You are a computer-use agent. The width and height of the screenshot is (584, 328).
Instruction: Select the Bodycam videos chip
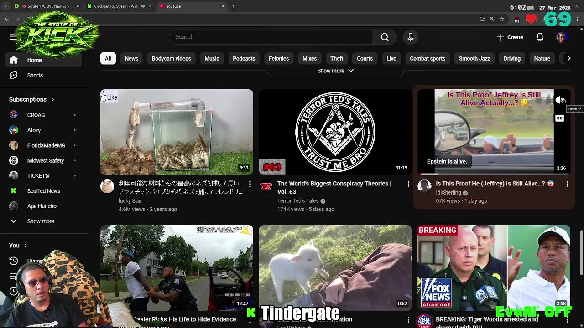tap(172, 58)
